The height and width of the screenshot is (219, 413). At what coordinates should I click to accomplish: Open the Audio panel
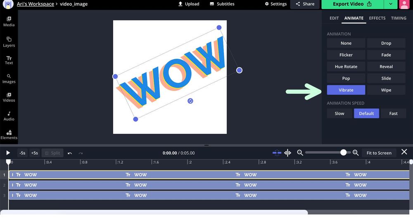[x=9, y=116]
